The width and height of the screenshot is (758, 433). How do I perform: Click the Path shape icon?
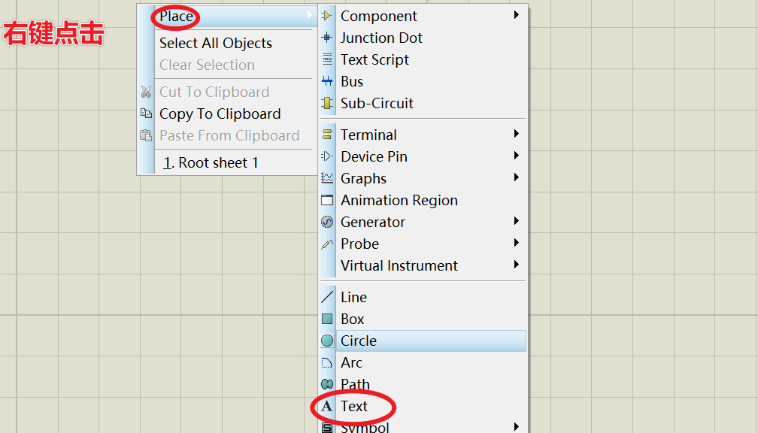(x=327, y=384)
